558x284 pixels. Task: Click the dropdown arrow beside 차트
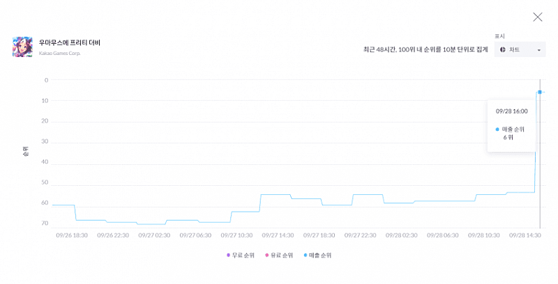[x=538, y=50]
